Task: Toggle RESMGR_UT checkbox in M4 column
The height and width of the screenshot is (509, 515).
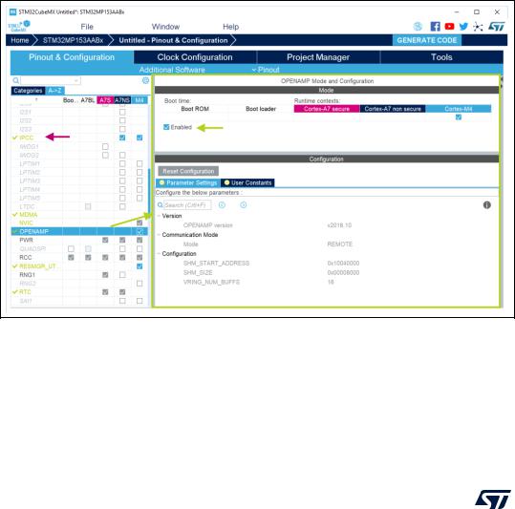Action: (139, 266)
